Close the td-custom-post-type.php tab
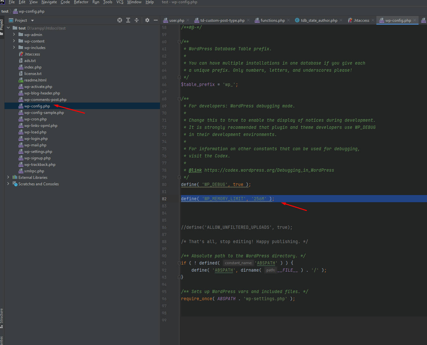This screenshot has height=345, width=427. pos(248,20)
